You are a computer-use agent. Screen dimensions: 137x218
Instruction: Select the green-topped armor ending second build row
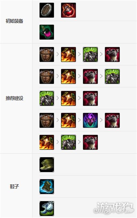coord(112,76)
